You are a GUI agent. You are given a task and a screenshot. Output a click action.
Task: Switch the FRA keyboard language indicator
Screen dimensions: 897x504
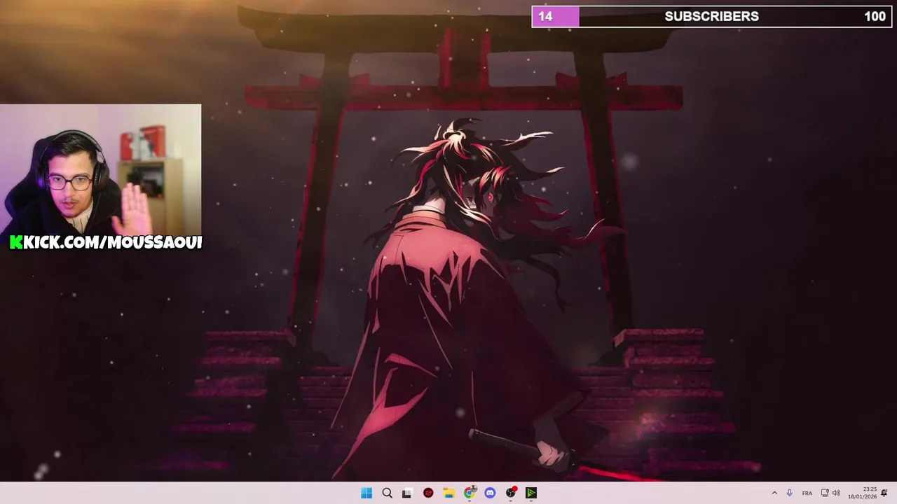[x=807, y=493]
